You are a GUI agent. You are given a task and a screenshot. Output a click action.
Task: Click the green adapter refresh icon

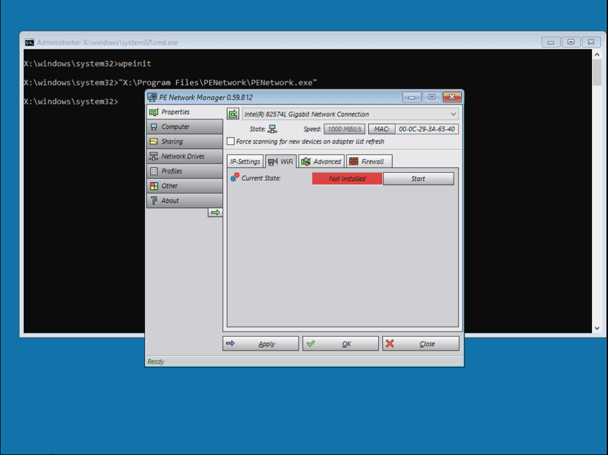pos(233,114)
